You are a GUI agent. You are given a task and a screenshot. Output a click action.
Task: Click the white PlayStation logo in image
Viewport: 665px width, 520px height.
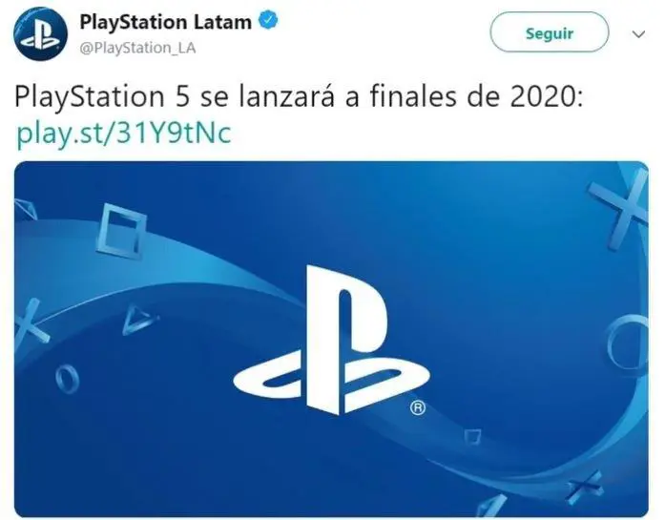[x=332, y=341]
